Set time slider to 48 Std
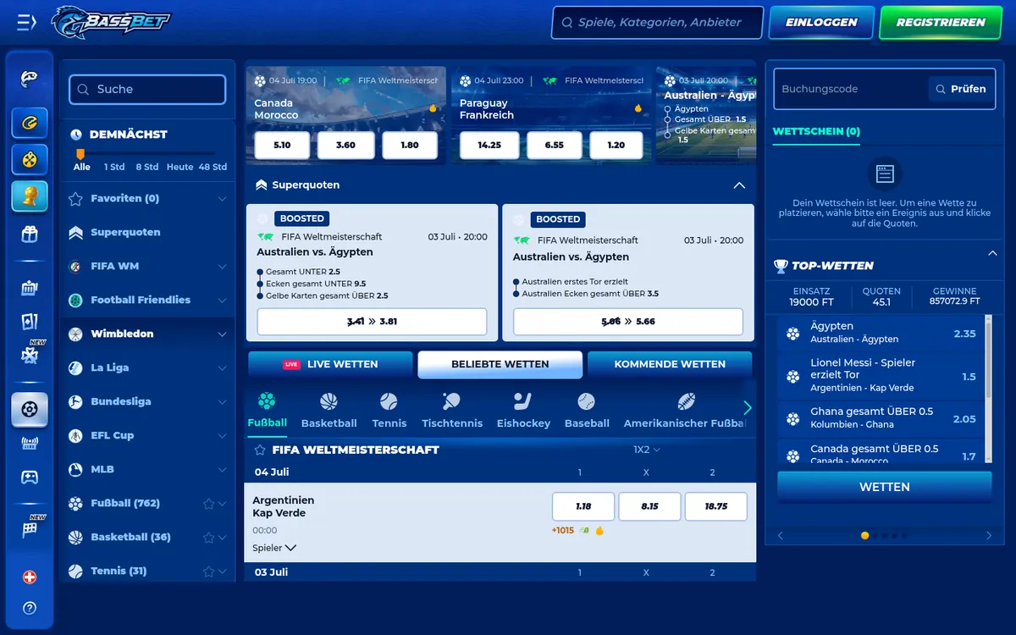1016x635 pixels. [x=213, y=167]
